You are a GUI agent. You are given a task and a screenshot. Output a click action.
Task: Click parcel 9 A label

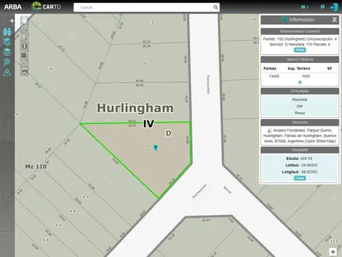(x=58, y=225)
